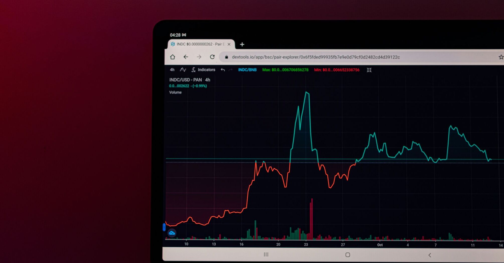Tap the Android back navigation button
The image size is (504, 263).
coord(430,255)
